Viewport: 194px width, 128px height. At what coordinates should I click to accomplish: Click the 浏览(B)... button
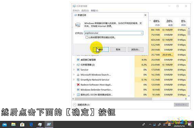[x=135, y=50]
